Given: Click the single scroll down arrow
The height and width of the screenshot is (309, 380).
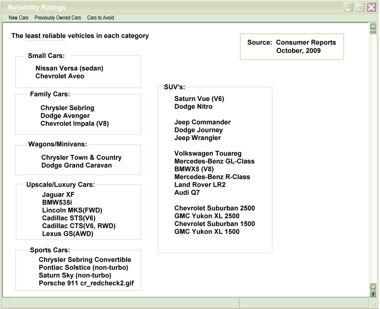Looking at the screenshot, I should (373, 286).
